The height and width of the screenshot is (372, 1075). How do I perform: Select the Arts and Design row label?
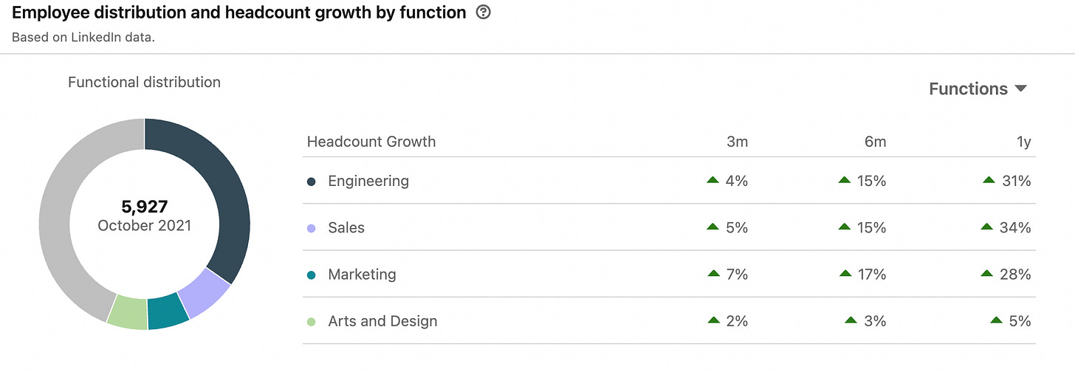point(382,322)
